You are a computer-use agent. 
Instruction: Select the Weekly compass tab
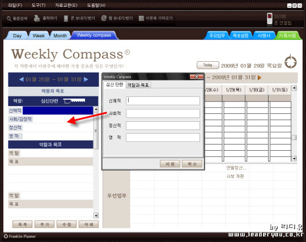pos(94,35)
